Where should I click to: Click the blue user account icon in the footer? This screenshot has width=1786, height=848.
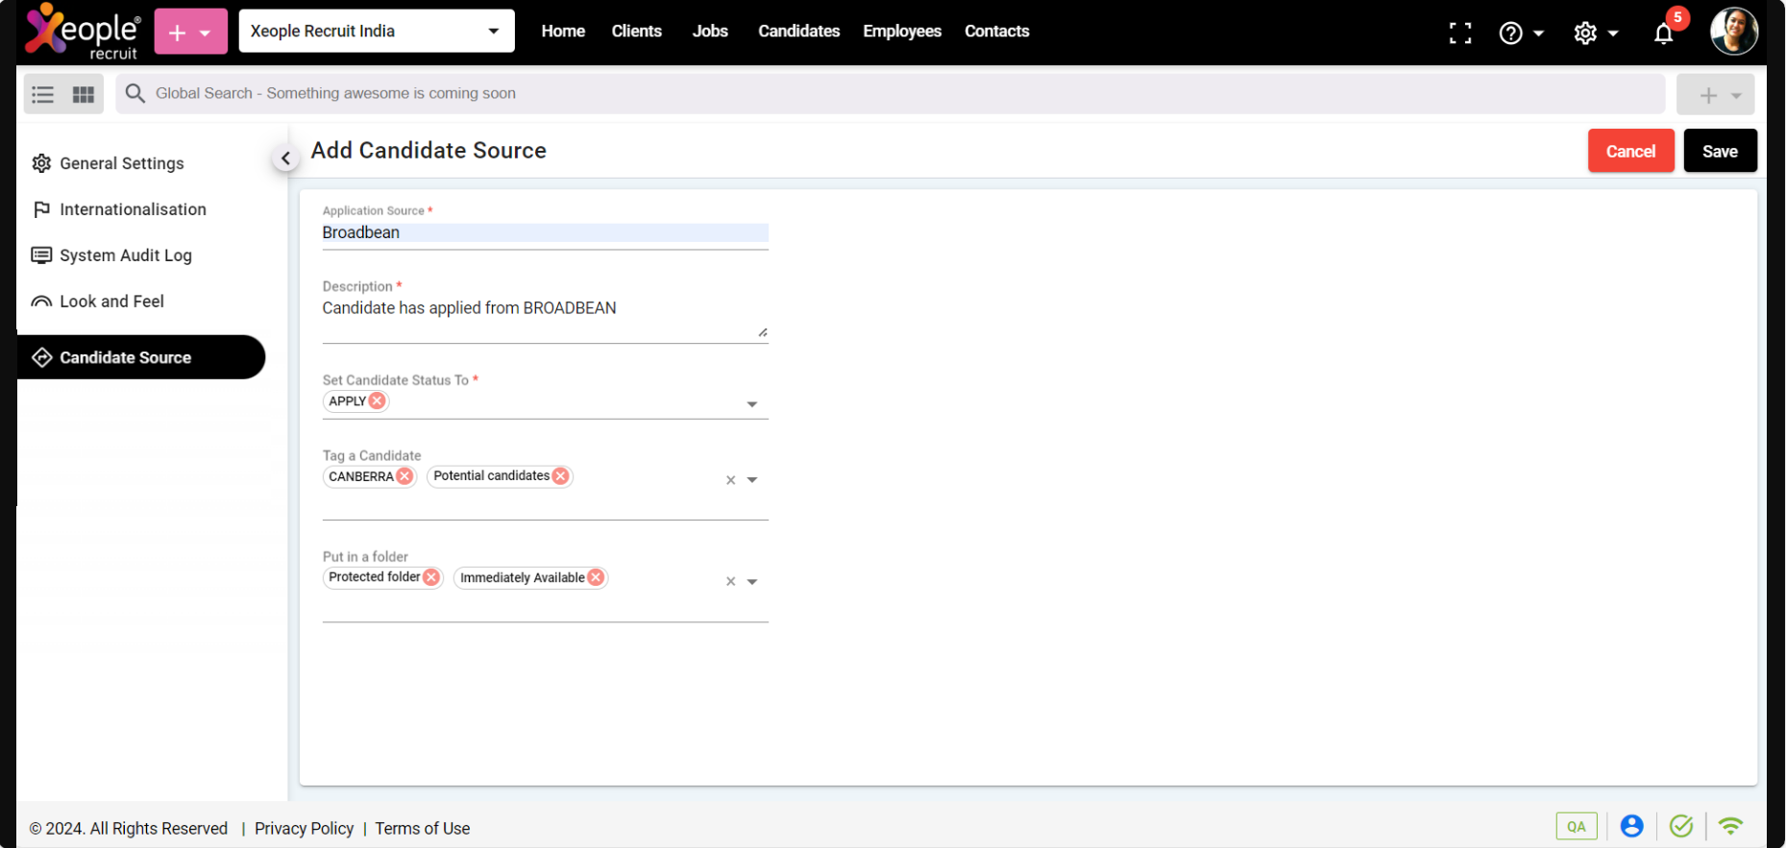click(1630, 826)
